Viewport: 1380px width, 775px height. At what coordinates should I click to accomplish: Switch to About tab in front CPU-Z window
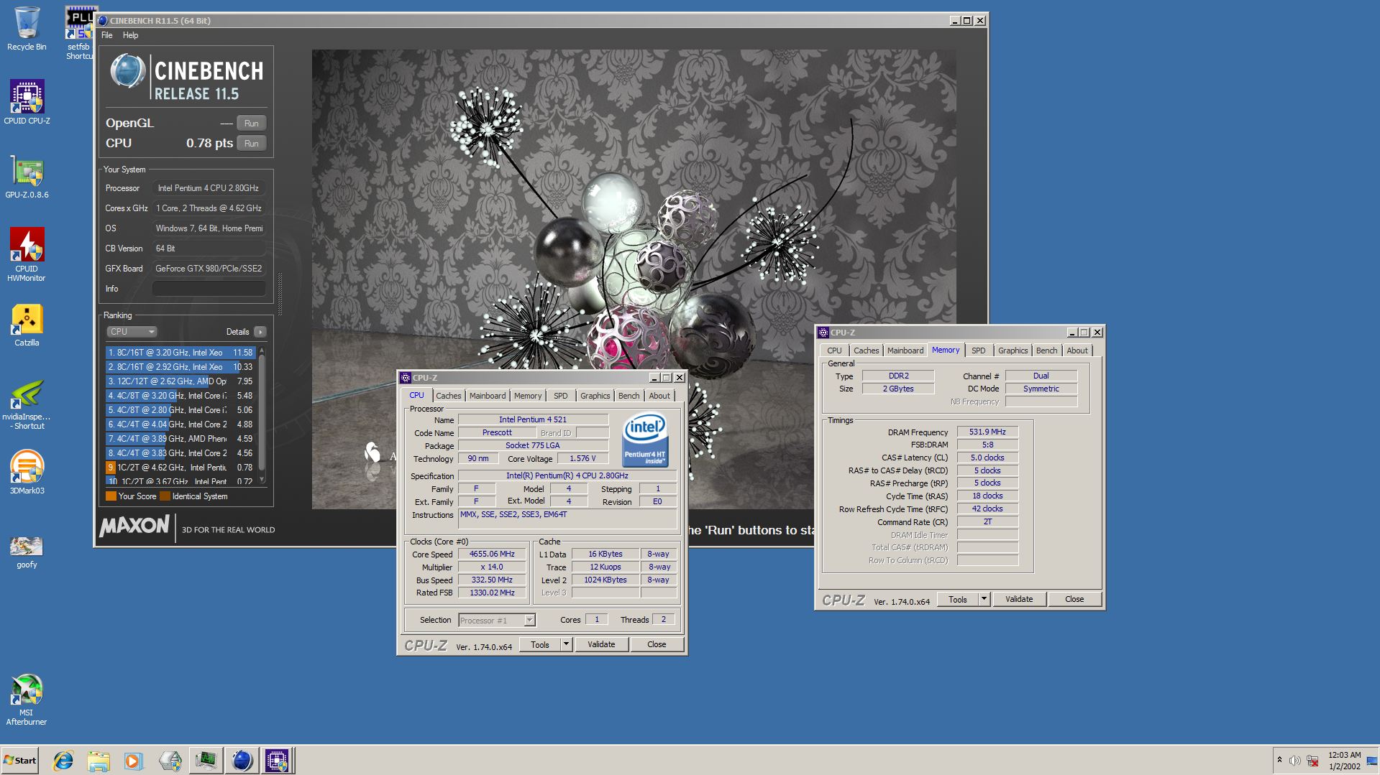click(x=659, y=396)
